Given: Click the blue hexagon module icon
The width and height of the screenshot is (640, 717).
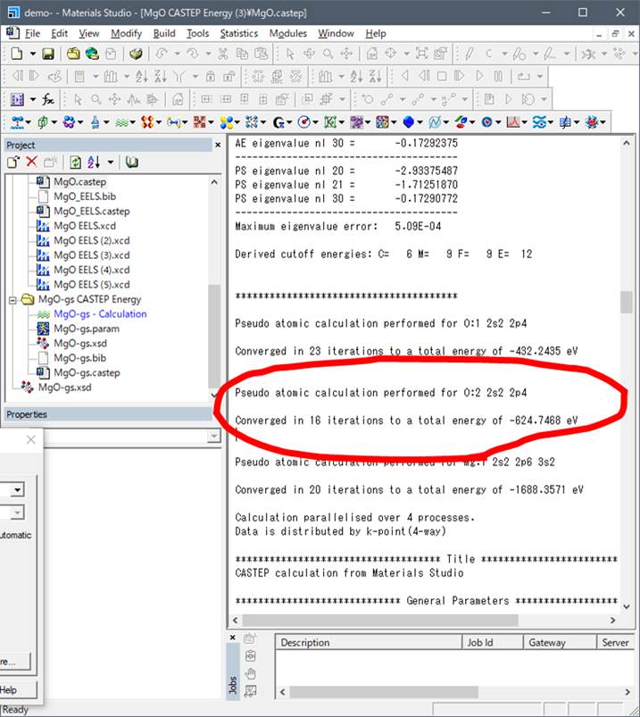Looking at the screenshot, I should [x=408, y=122].
